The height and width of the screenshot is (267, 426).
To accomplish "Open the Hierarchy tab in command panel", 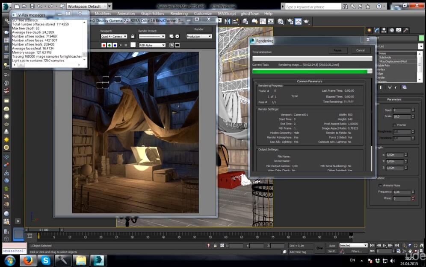I will tap(384, 30).
